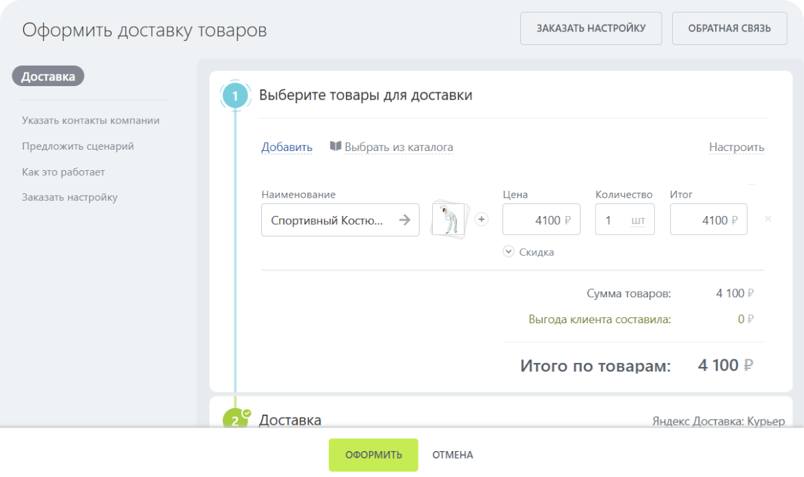804x477 pixels.
Task: Click the Предложить сценарий sidebar link
Action: coord(77,146)
